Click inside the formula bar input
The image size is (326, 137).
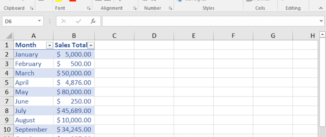[x=210, y=21]
